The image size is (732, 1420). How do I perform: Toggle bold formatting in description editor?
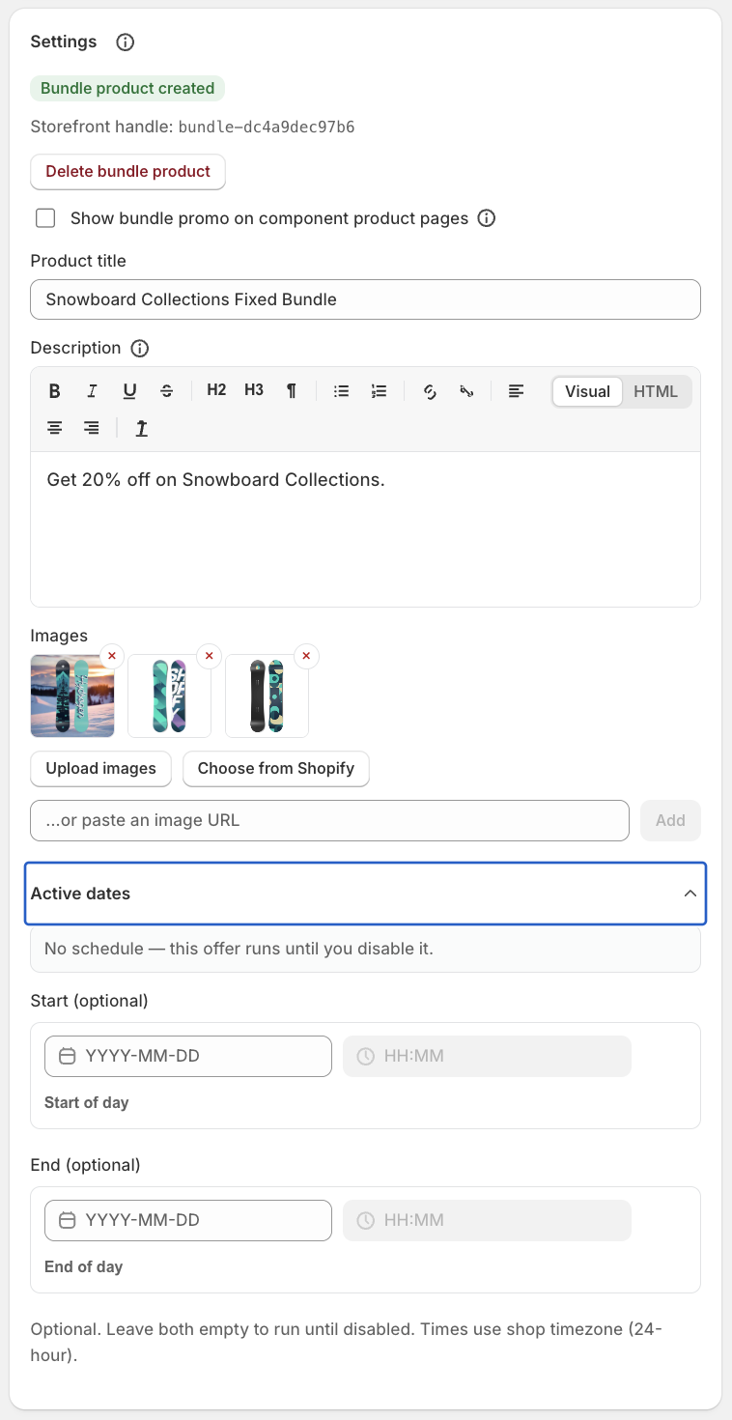pyautogui.click(x=55, y=391)
